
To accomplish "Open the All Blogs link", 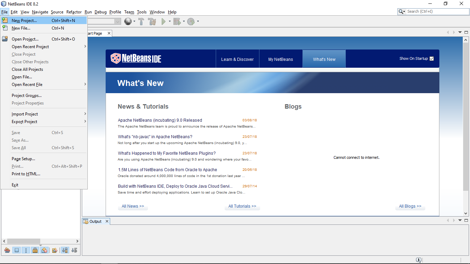I will [410, 206].
